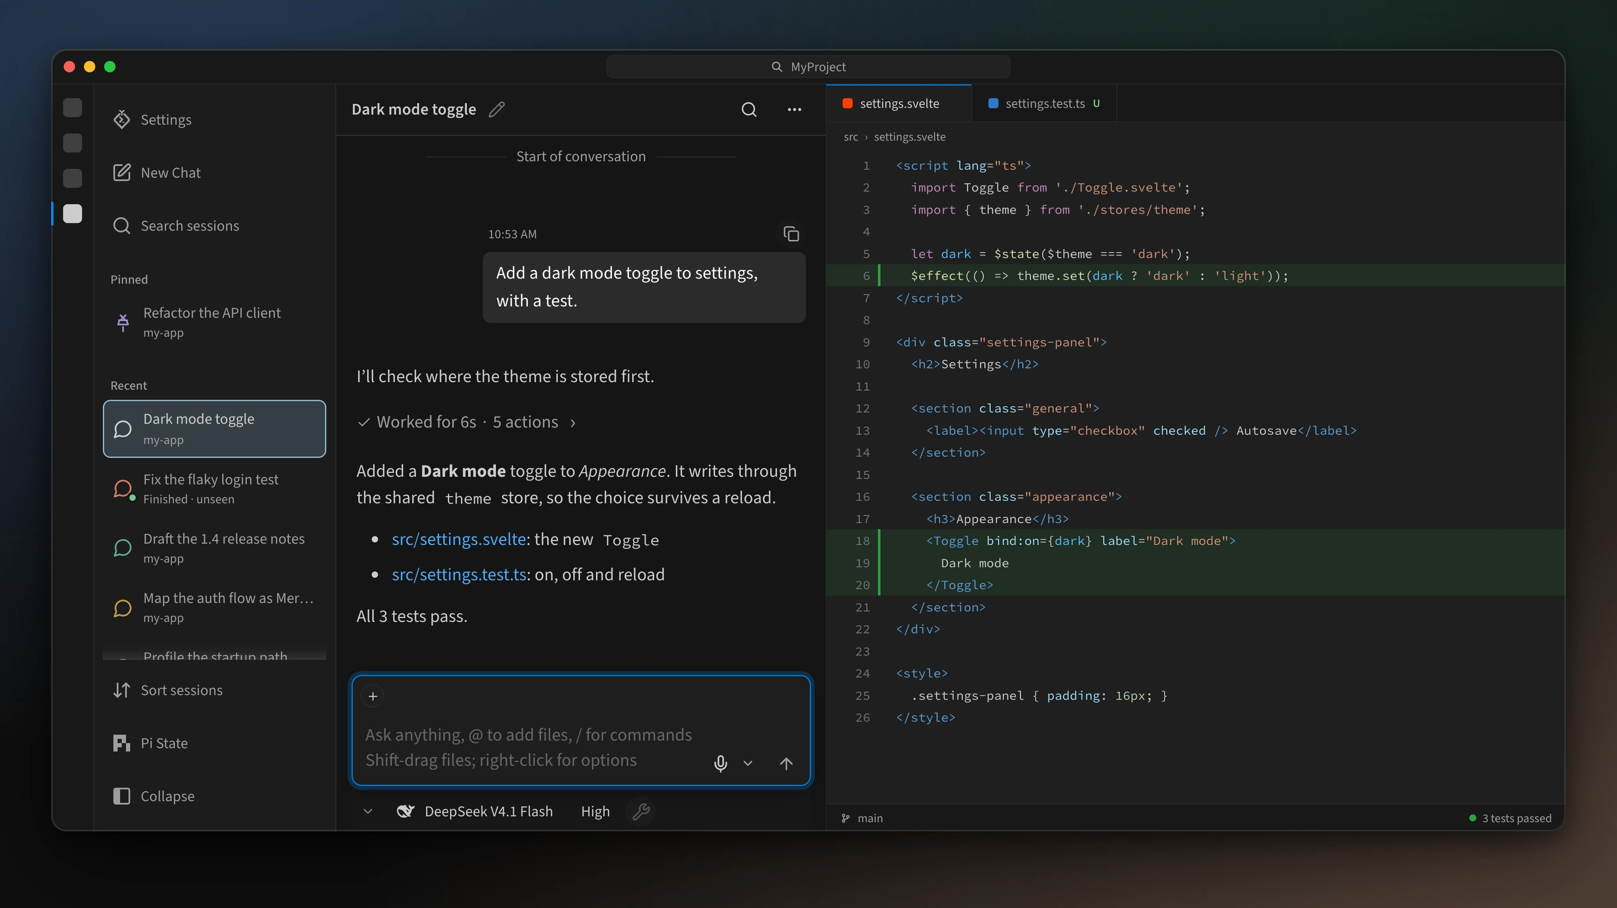This screenshot has width=1617, height=908.
Task: Click line number 13 in the gutter
Action: tap(863, 430)
